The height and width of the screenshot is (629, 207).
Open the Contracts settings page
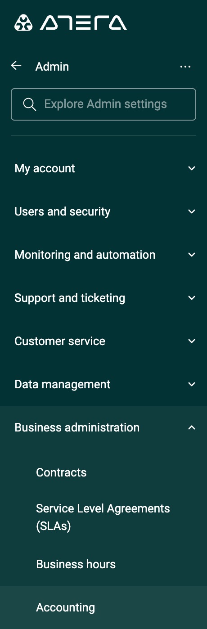pos(61,472)
